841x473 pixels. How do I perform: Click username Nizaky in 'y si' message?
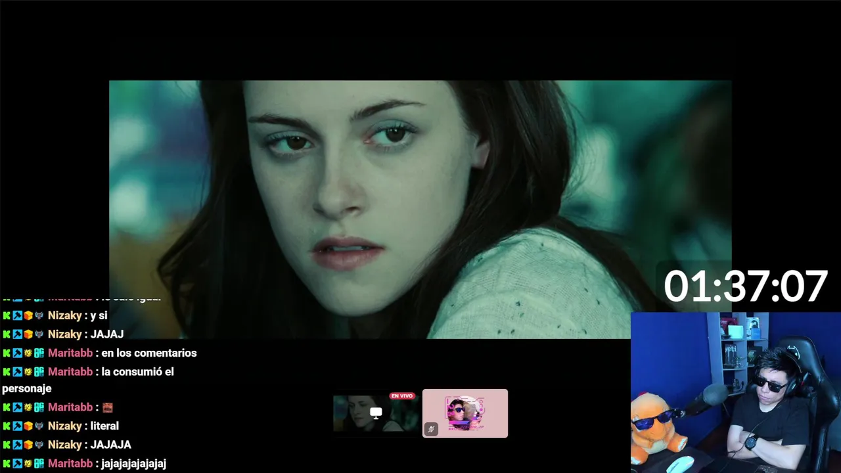(x=64, y=315)
